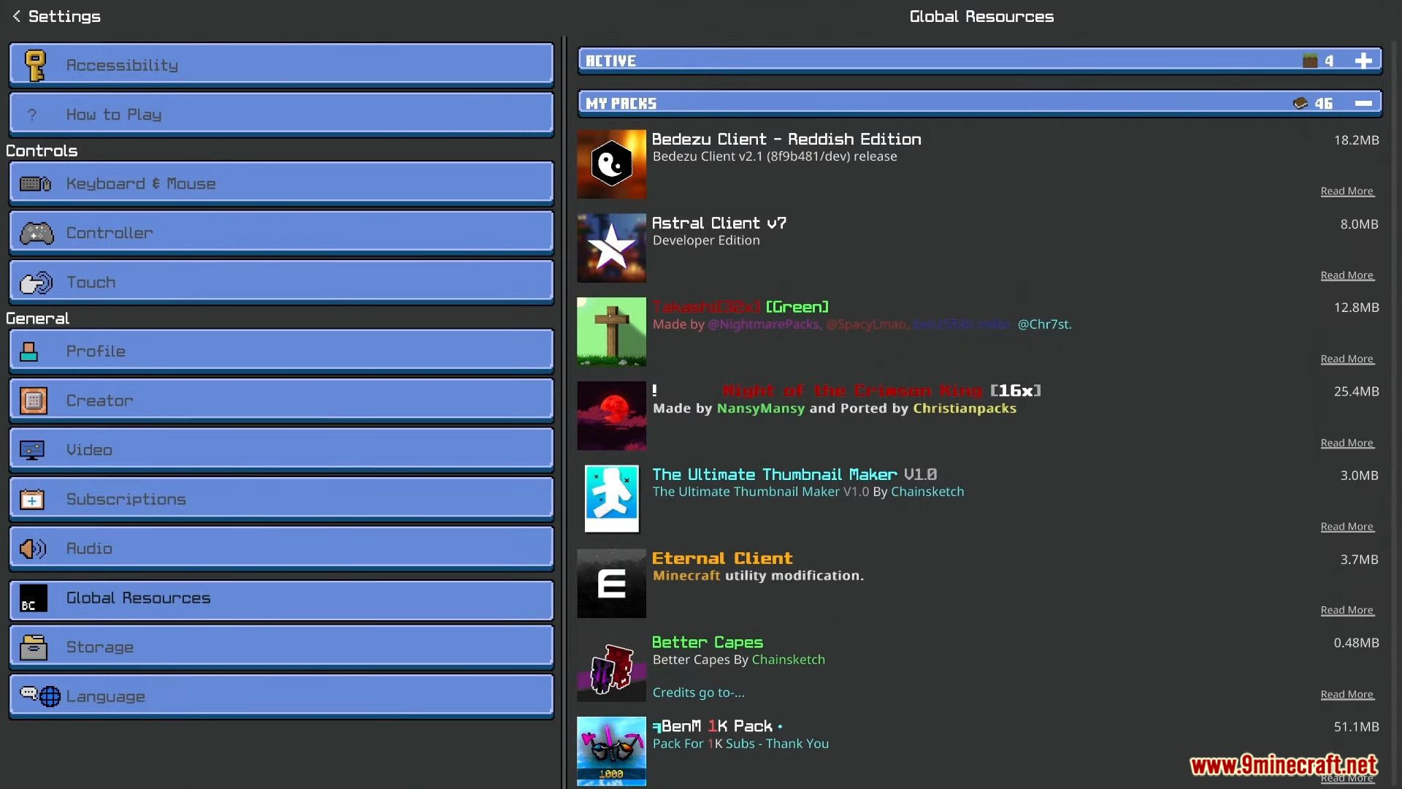Click the Better Capes pack title
Screen dimensions: 1402x789
point(708,642)
